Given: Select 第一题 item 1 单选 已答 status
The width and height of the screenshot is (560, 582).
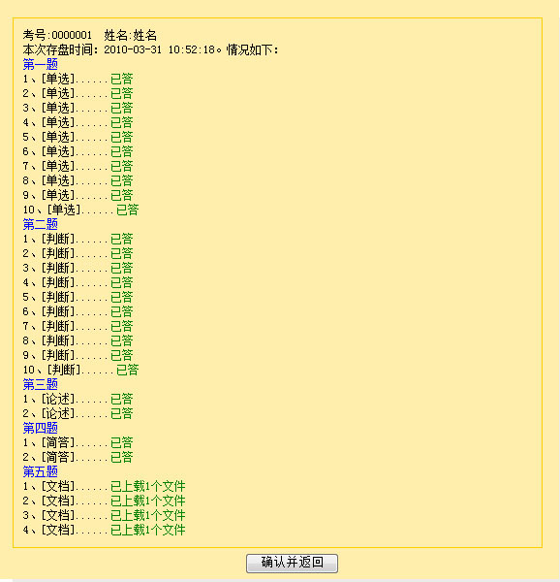Looking at the screenshot, I should click(x=121, y=79).
